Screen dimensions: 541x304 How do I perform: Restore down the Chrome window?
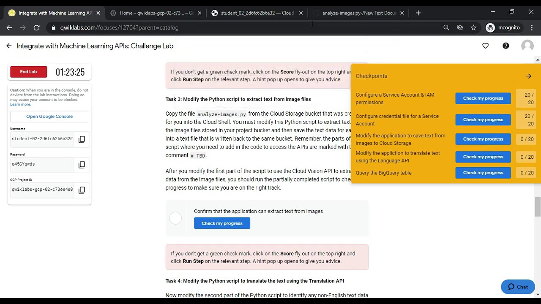[512, 12]
